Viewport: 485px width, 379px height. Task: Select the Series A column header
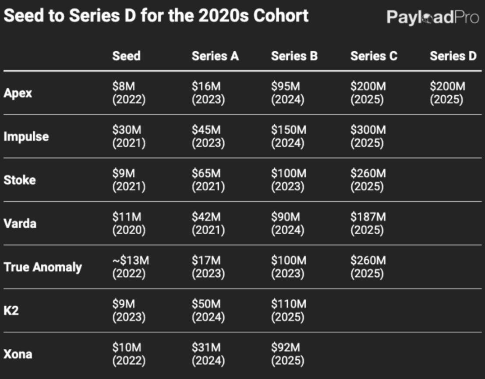tap(215, 56)
